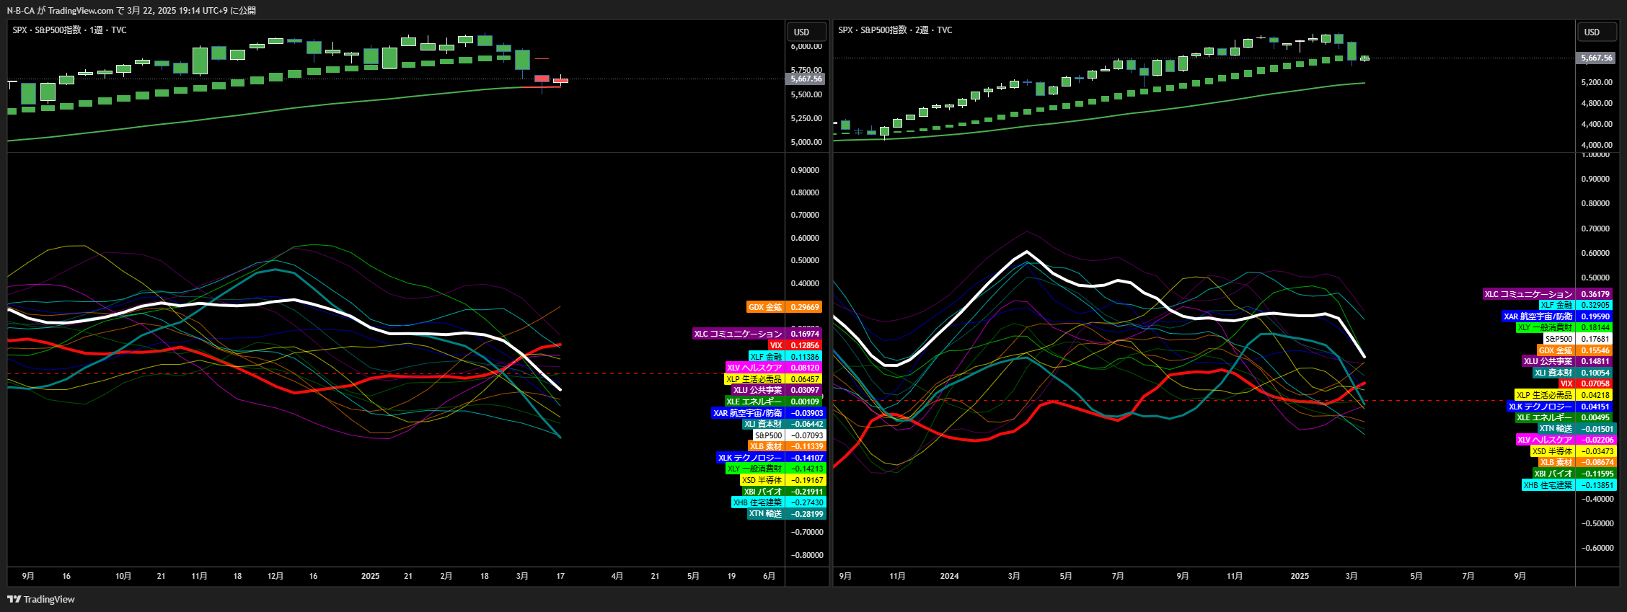Click red VIX 0.07058 label
Screen dimensions: 1627x612
point(1586,383)
